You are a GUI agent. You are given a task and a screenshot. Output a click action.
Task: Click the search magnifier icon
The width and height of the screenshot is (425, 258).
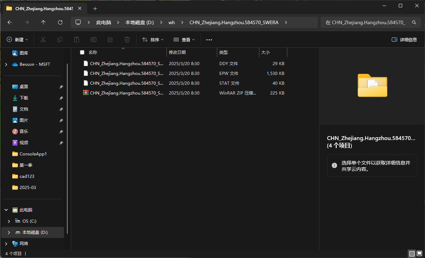tap(414, 22)
